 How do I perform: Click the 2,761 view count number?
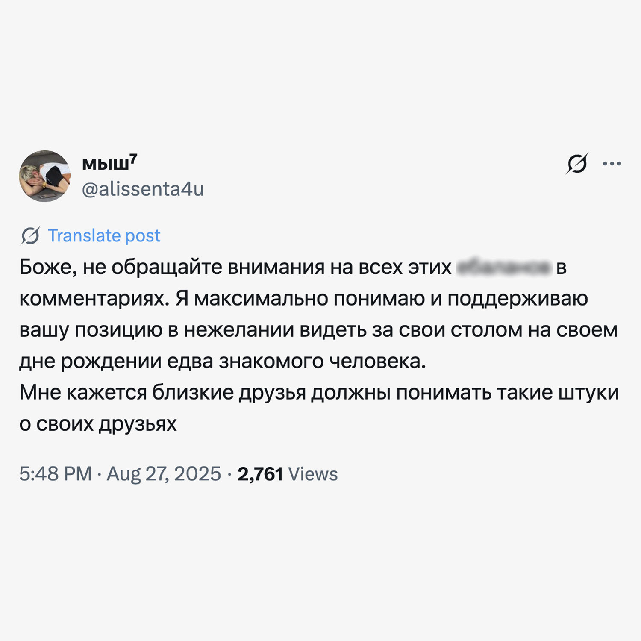click(x=260, y=474)
